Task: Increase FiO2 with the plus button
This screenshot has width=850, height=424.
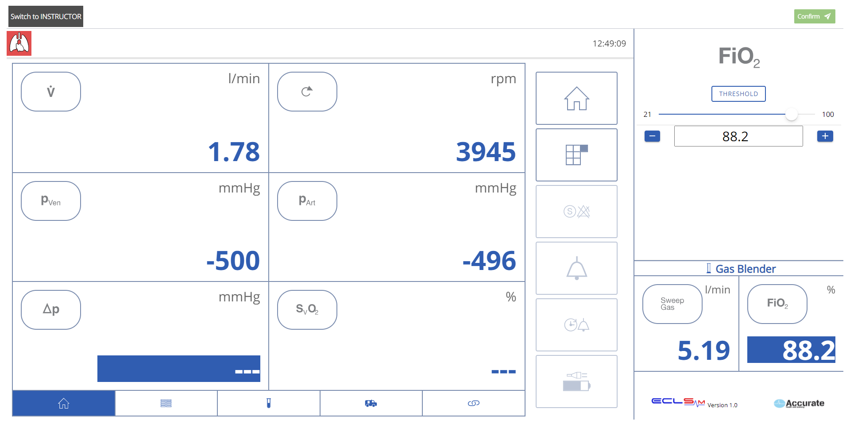Action: click(825, 136)
